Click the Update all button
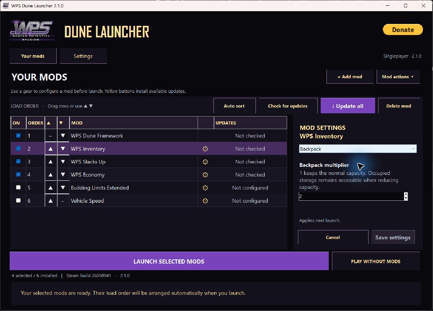Viewport: 433px width, 311px height. tap(348, 106)
